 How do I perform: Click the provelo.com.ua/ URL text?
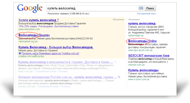(x=27, y=86)
